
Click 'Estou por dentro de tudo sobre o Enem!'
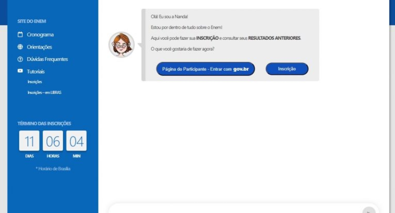186,27
